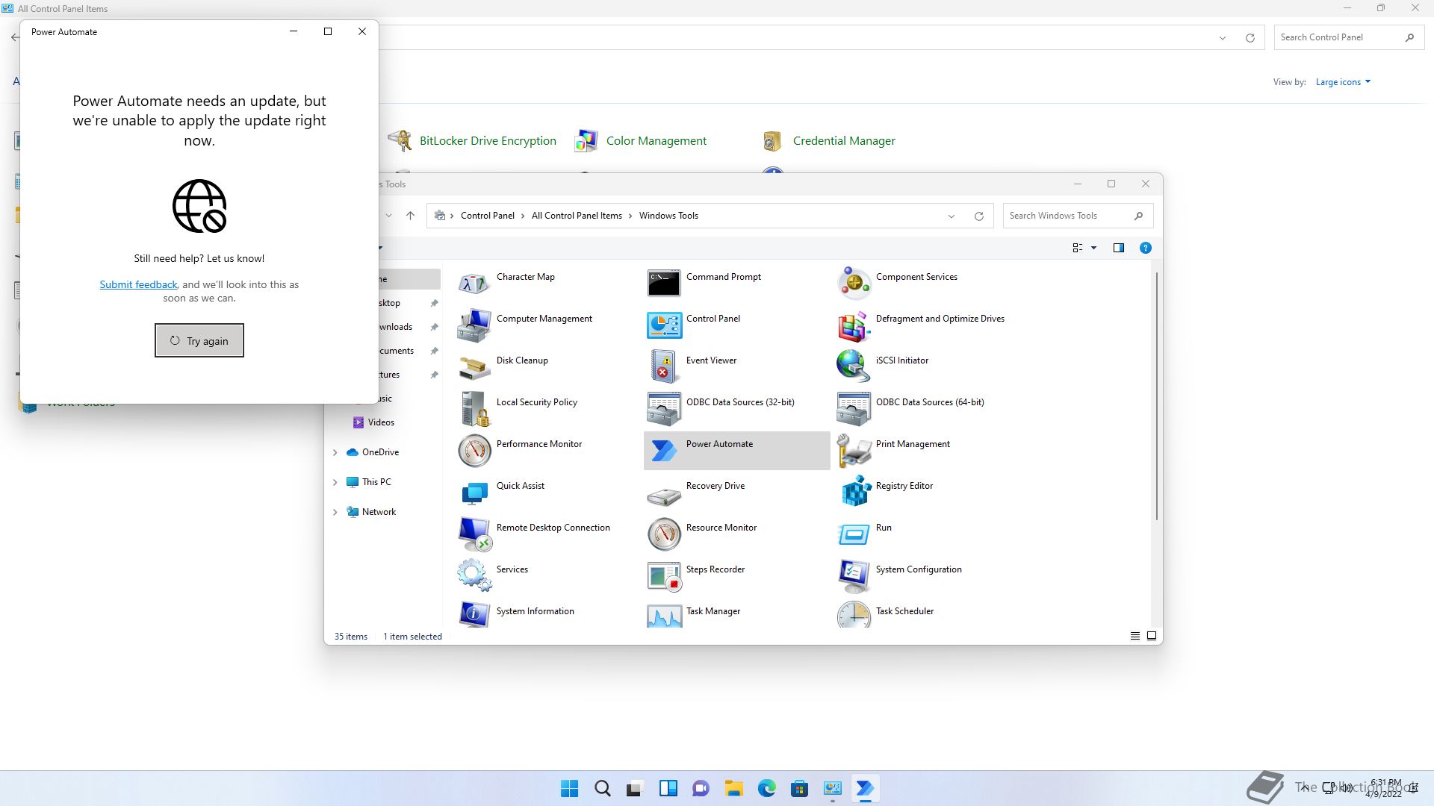Viewport: 1434px width, 806px height.
Task: Click the Windows Tools help icon
Action: coord(1145,248)
